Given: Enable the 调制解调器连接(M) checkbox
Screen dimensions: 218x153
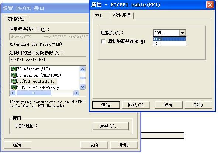Looking at the screenshot, I should pyautogui.click(x=103, y=42).
